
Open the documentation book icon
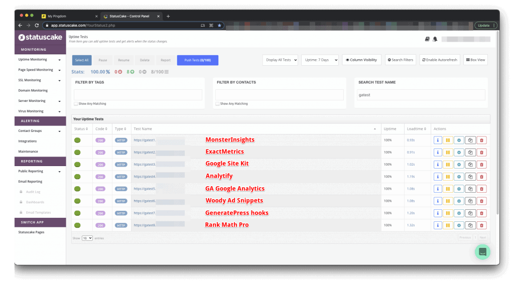pos(427,39)
